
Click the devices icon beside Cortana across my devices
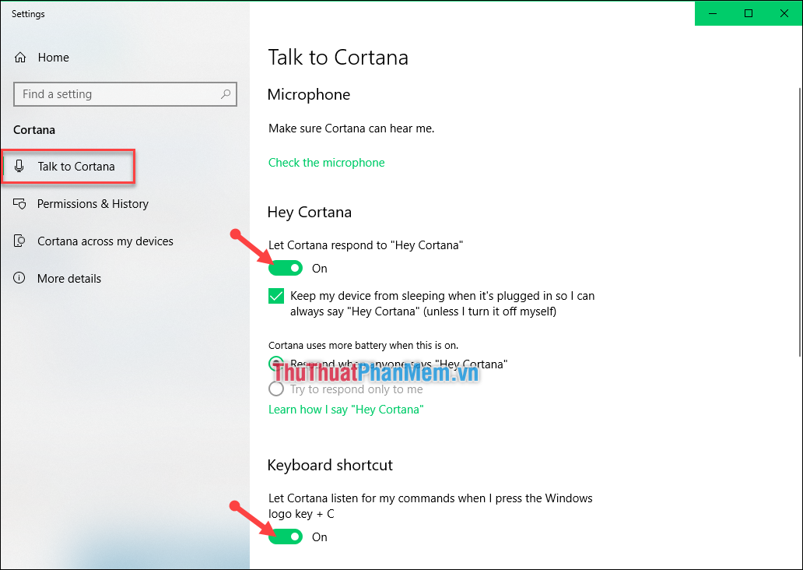pos(19,241)
